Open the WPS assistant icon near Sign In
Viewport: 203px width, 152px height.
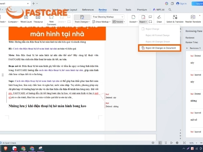[166, 3]
